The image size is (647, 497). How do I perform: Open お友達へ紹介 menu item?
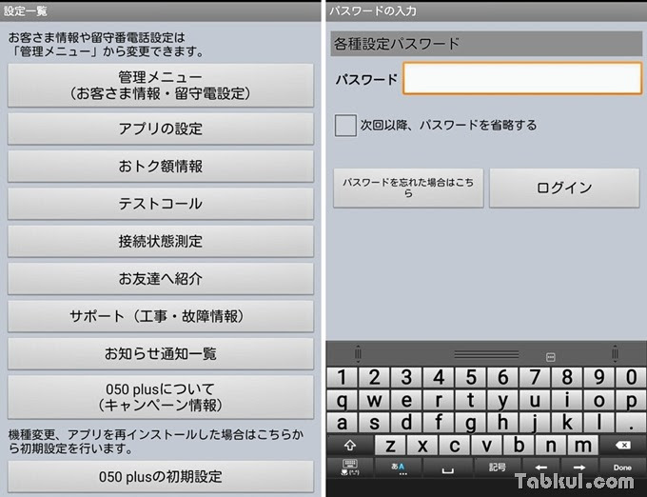pos(161,279)
